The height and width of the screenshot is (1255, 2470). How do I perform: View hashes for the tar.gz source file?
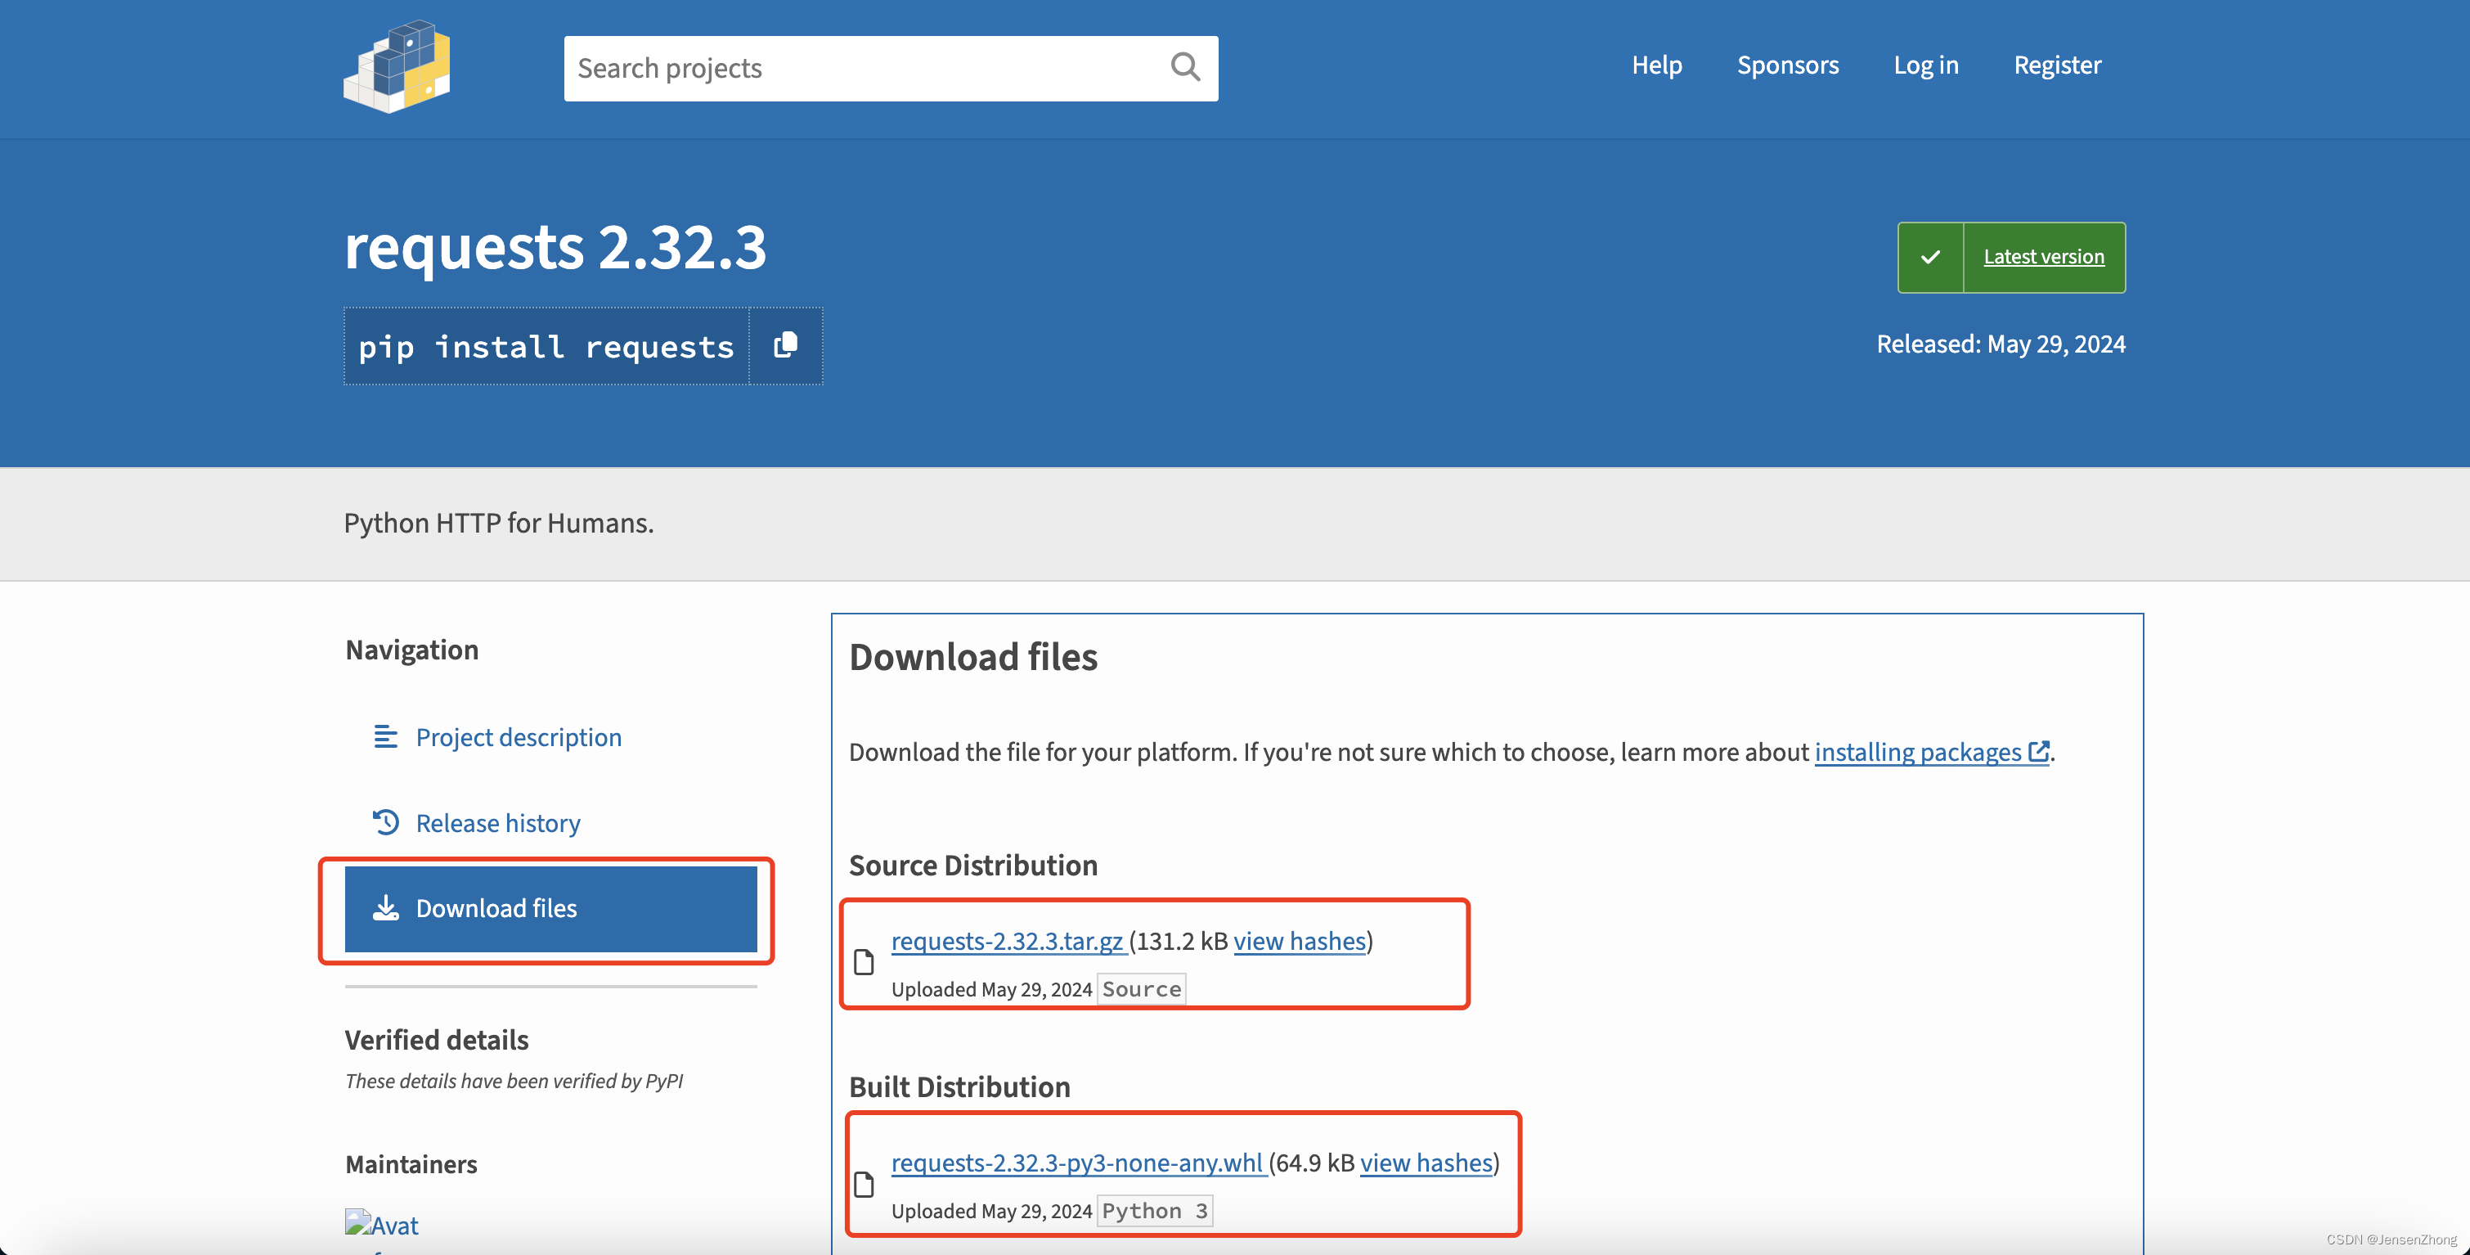(1300, 940)
